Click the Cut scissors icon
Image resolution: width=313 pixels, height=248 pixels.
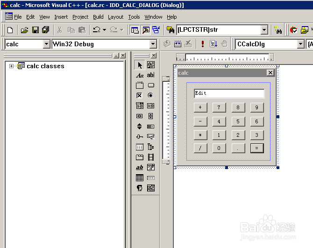59,30
